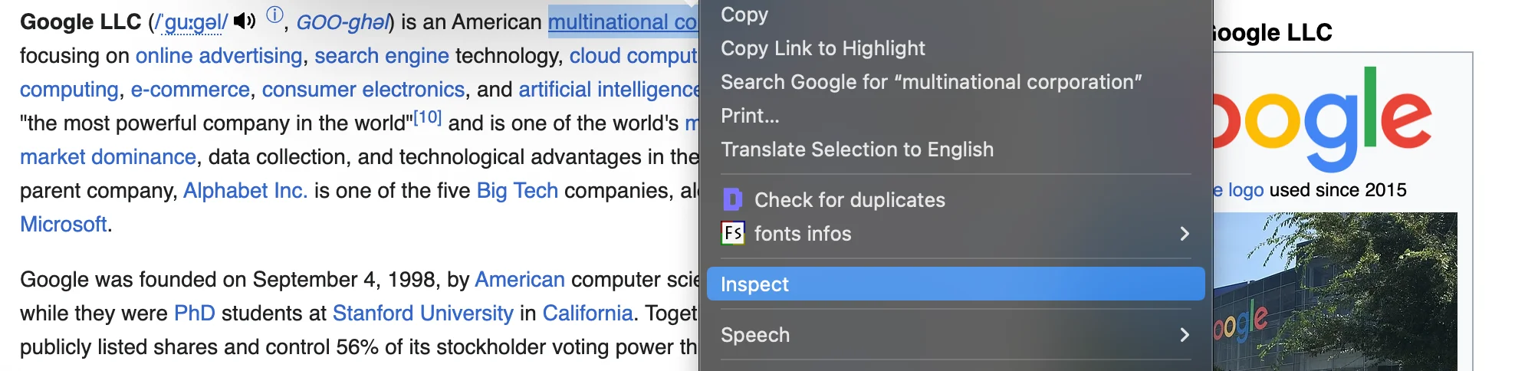Select Translate Selection to English
Image resolution: width=1515 pixels, height=371 pixels.
click(955, 149)
